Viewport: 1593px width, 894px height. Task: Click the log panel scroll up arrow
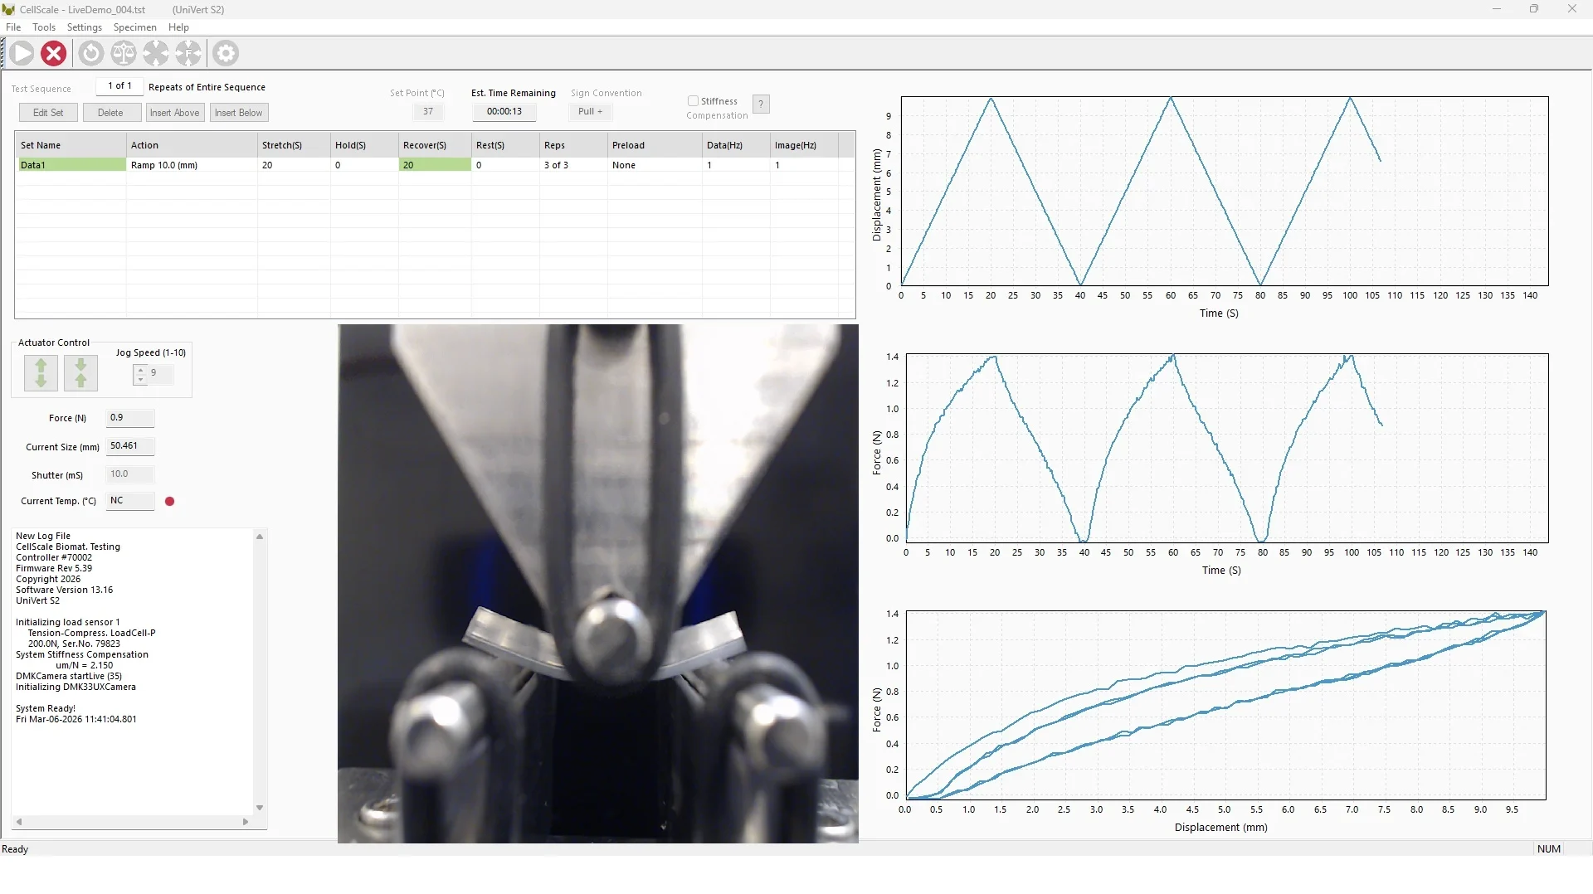[x=260, y=537]
